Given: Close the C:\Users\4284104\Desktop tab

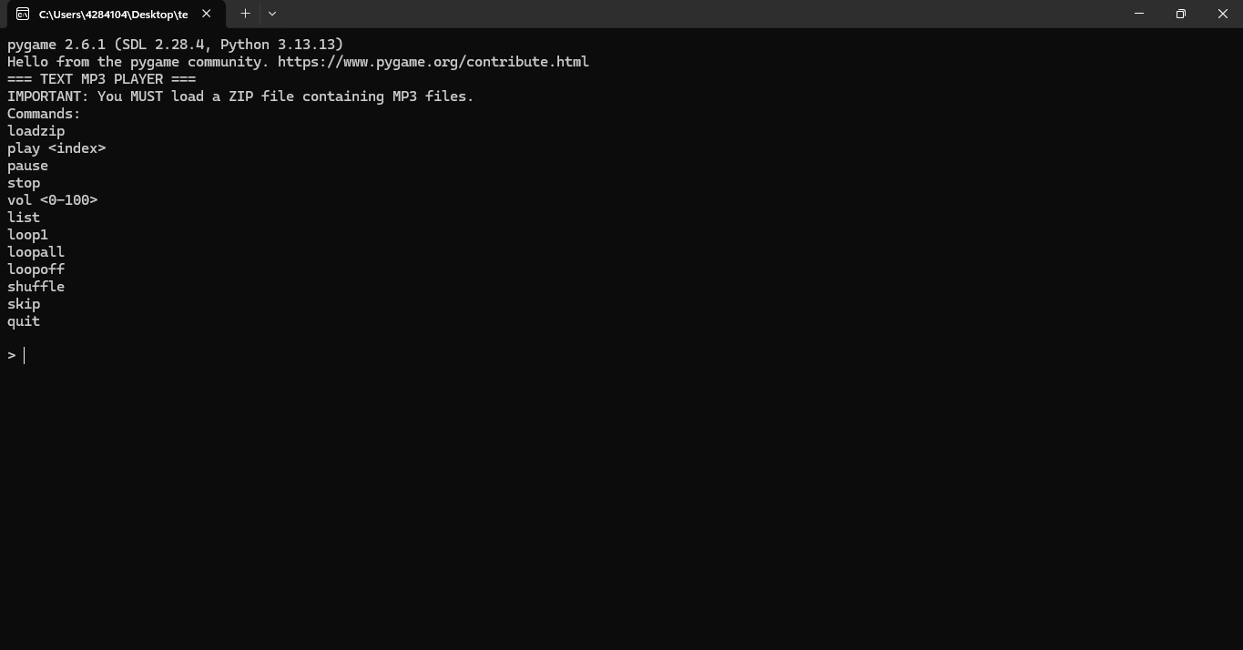Looking at the screenshot, I should 207,14.
